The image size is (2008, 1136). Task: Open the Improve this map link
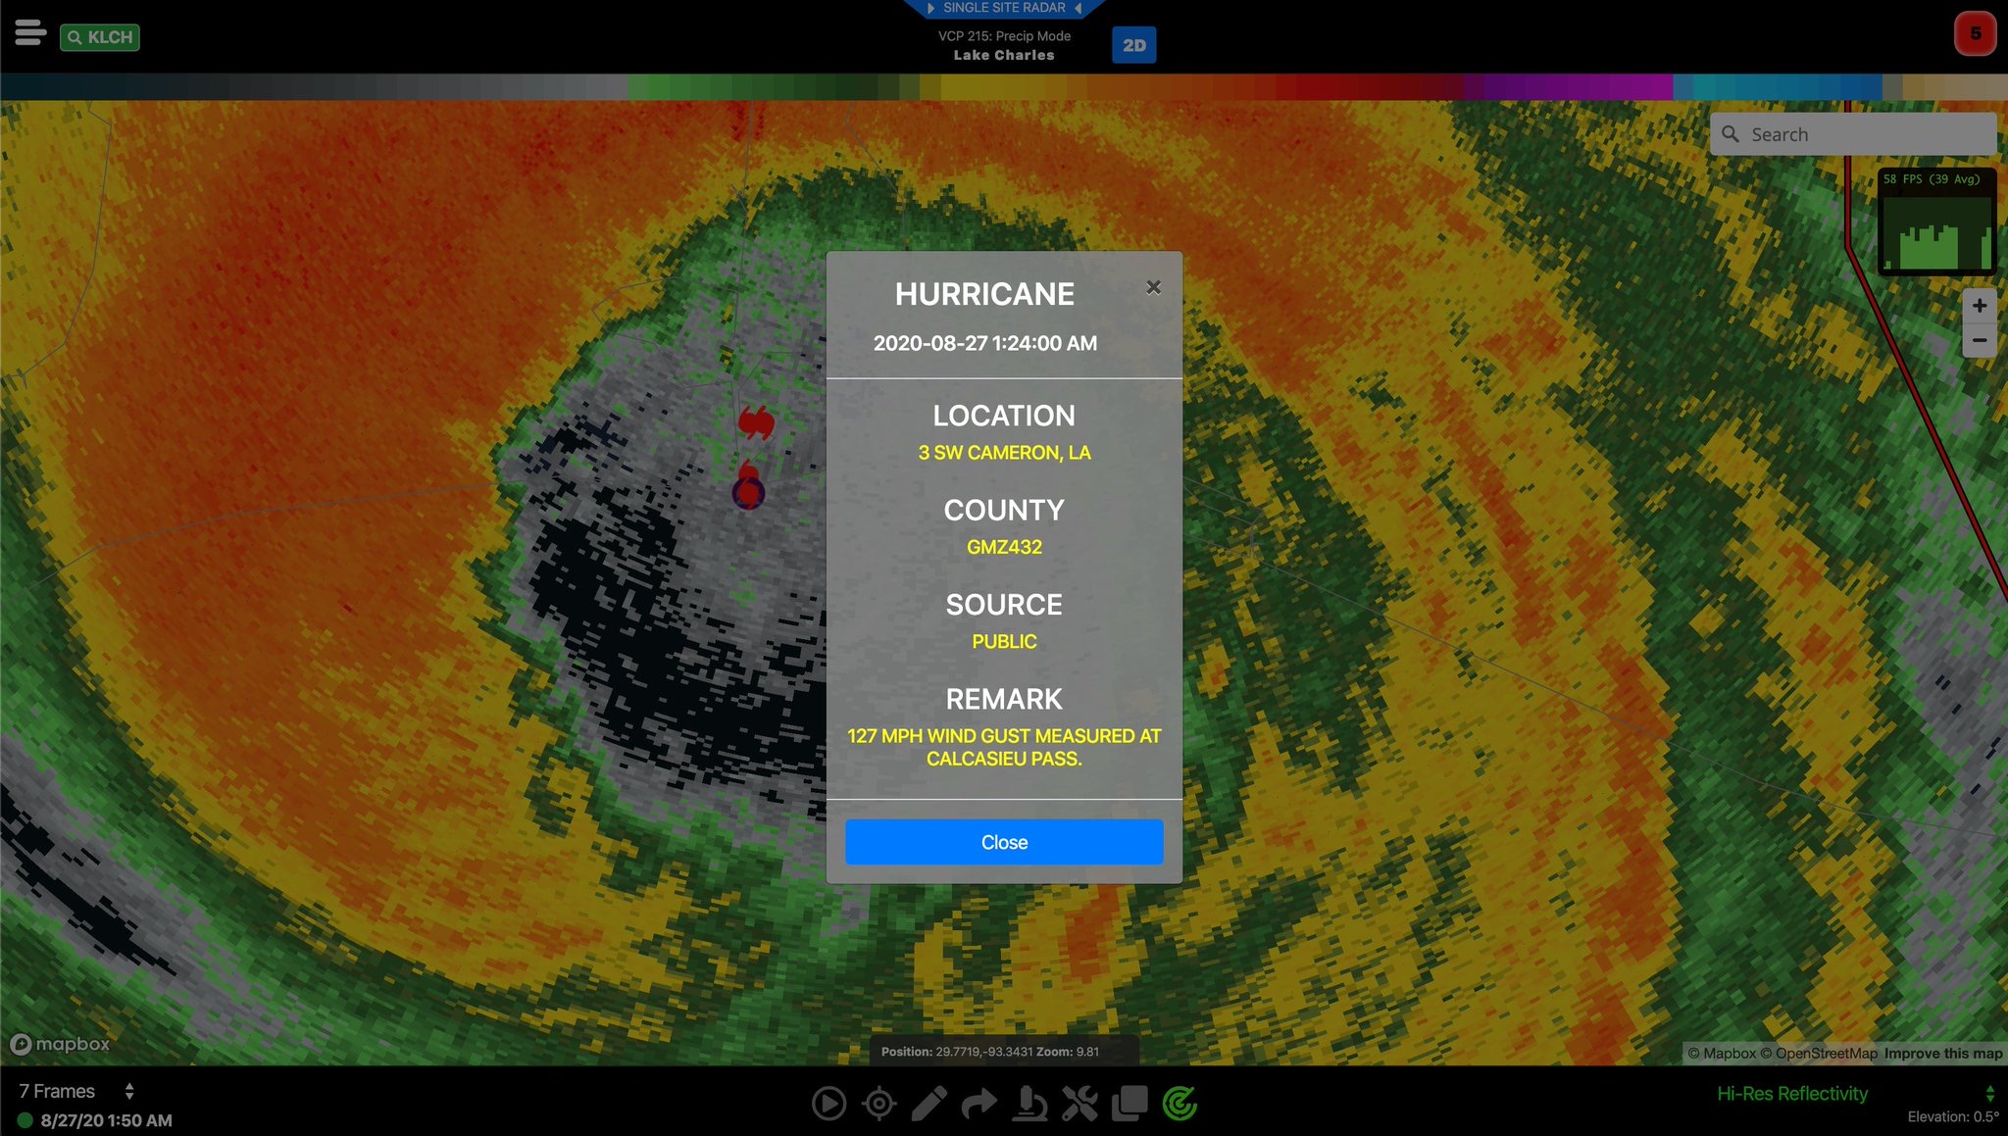[1942, 1053]
